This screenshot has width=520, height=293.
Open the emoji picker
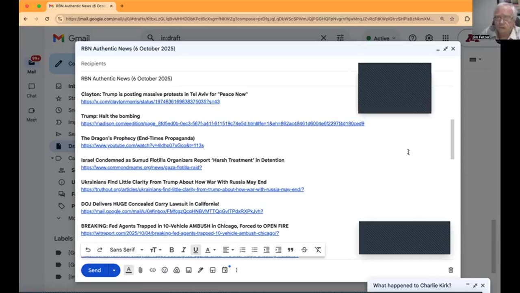pos(165,270)
